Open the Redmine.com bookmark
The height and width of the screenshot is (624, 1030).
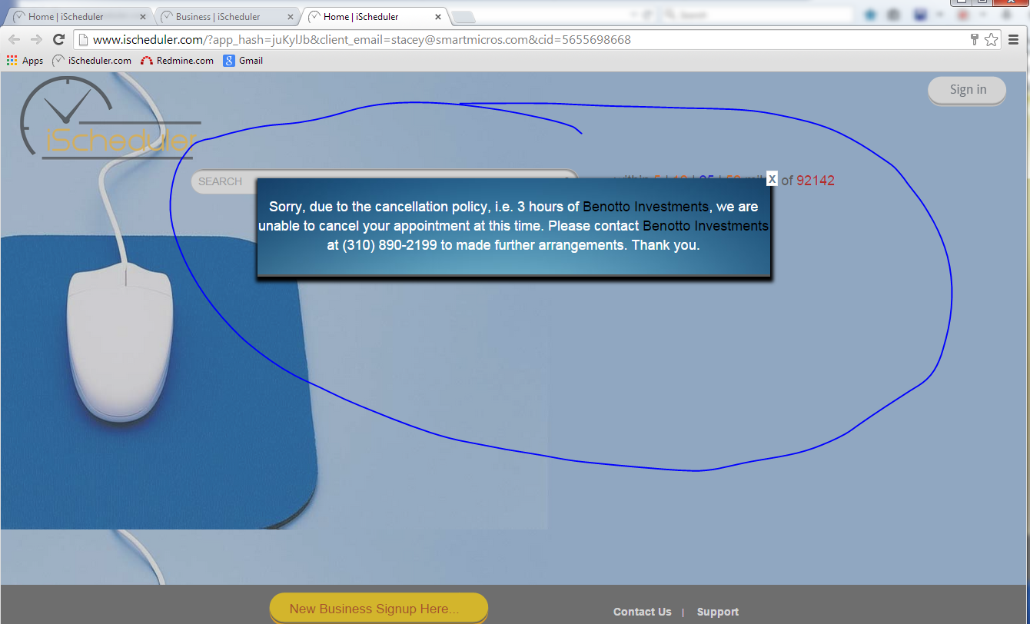coord(177,61)
